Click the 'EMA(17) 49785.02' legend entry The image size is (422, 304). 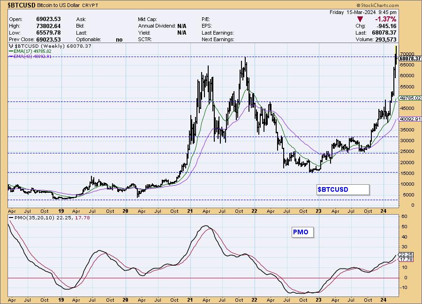[x=32, y=51]
